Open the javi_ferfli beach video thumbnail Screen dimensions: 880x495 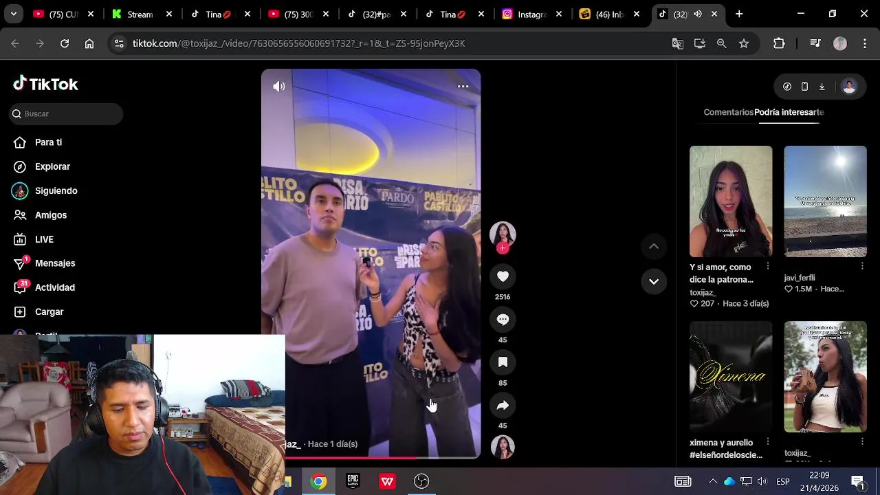tap(825, 201)
